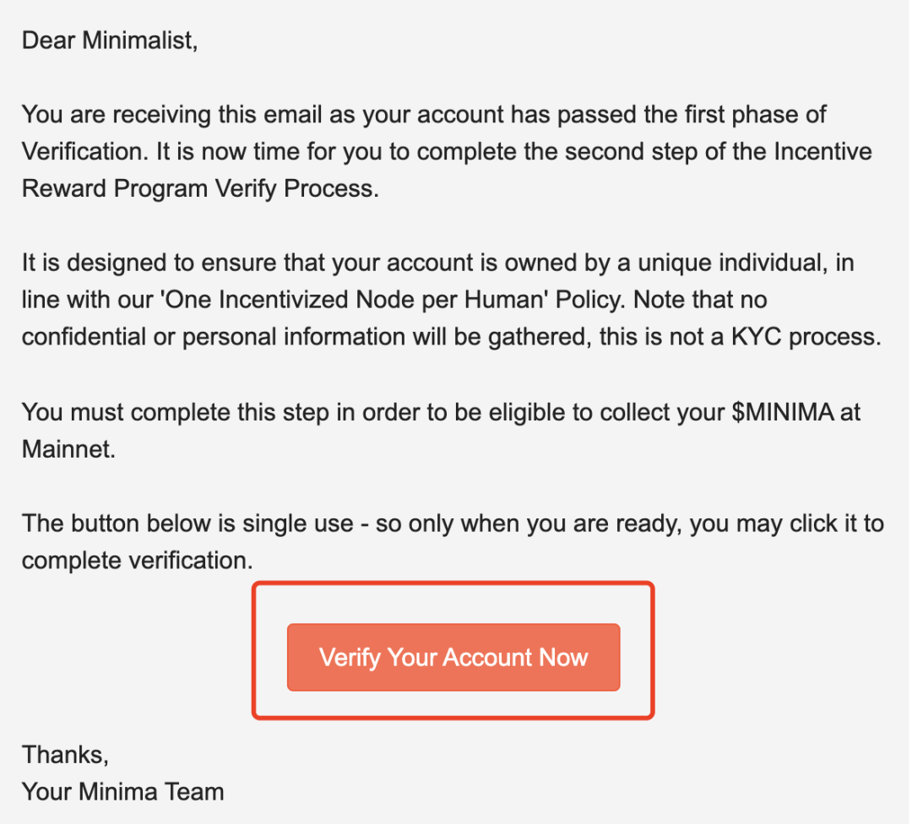This screenshot has width=912, height=824.
Task: Click the Verify Your Account Now button
Action: [453, 657]
